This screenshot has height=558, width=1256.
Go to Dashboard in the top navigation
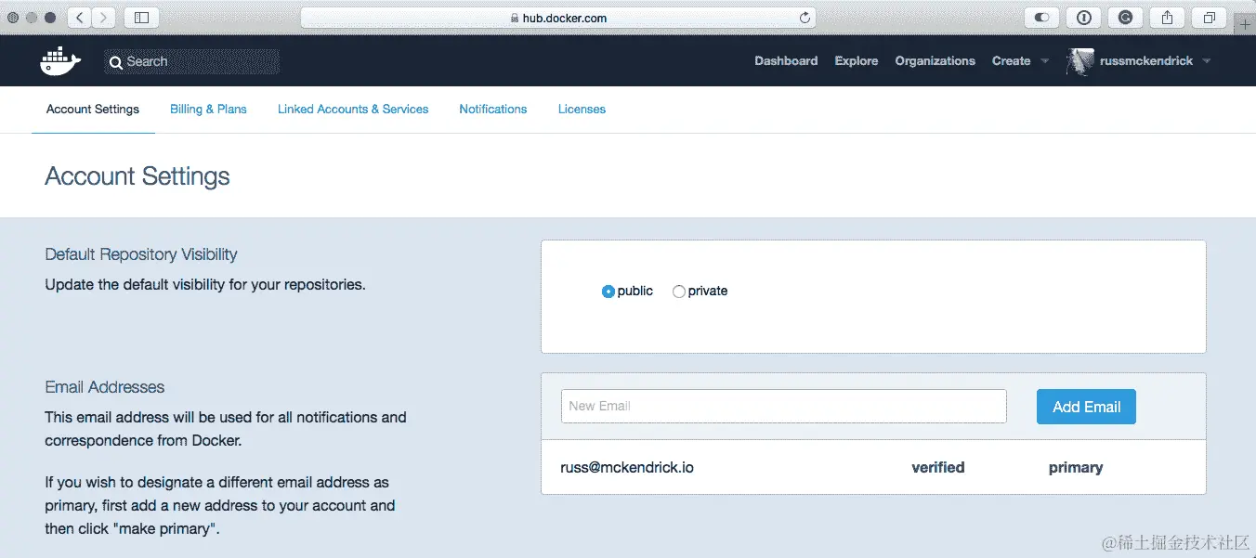pos(786,61)
